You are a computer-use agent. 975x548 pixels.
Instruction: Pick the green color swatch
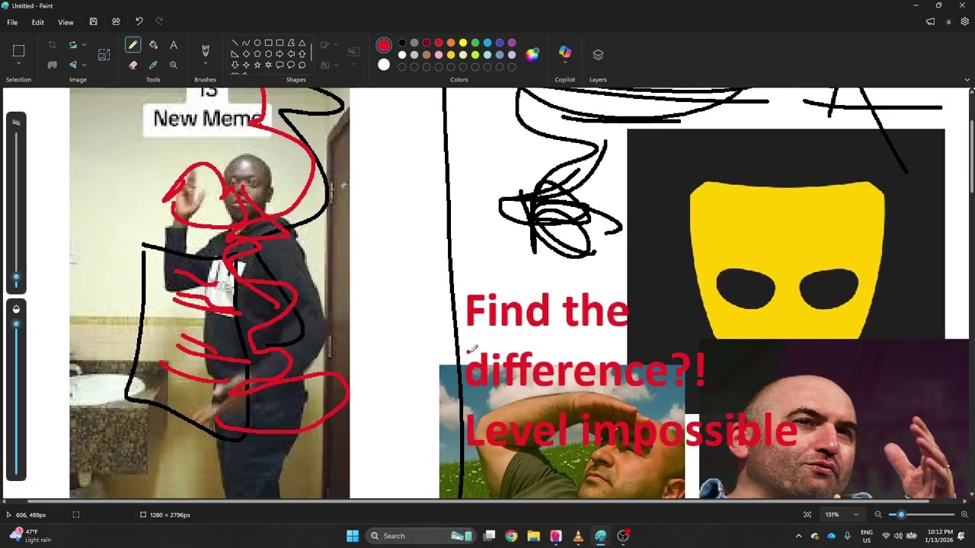pyautogui.click(x=475, y=43)
